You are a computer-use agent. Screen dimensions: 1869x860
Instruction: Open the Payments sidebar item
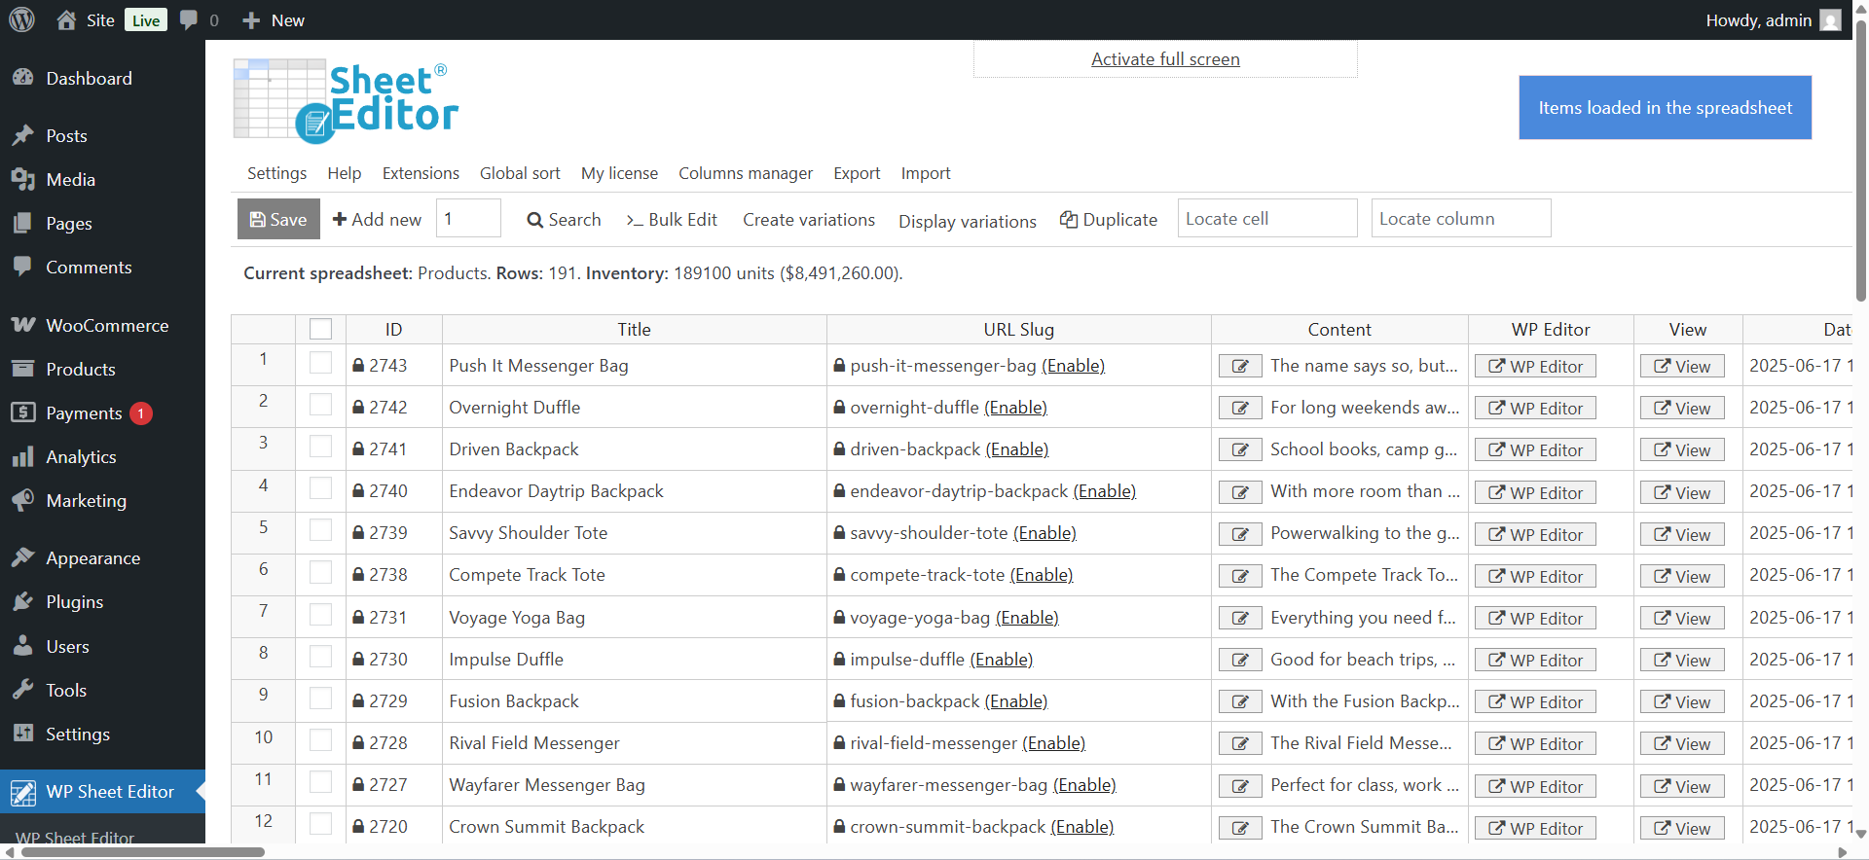(84, 413)
